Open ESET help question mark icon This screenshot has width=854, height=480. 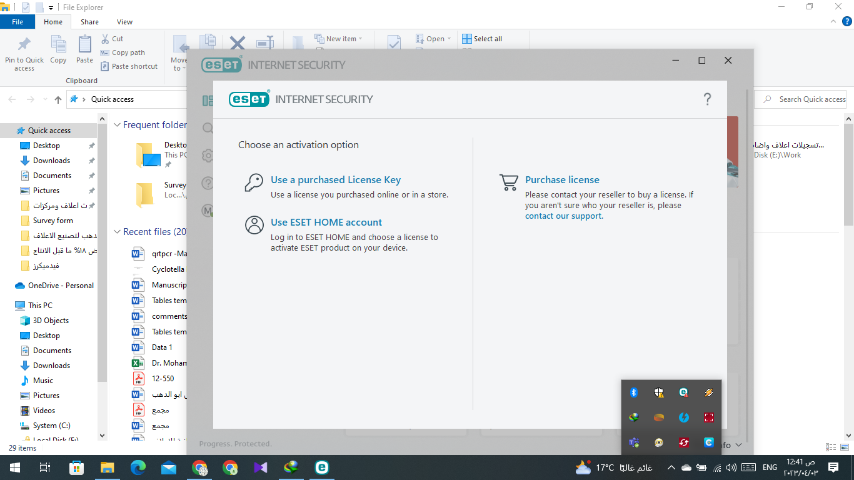pyautogui.click(x=707, y=99)
